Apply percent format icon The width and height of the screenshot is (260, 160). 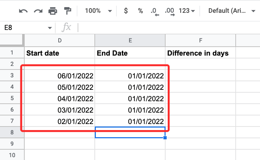[x=140, y=11]
